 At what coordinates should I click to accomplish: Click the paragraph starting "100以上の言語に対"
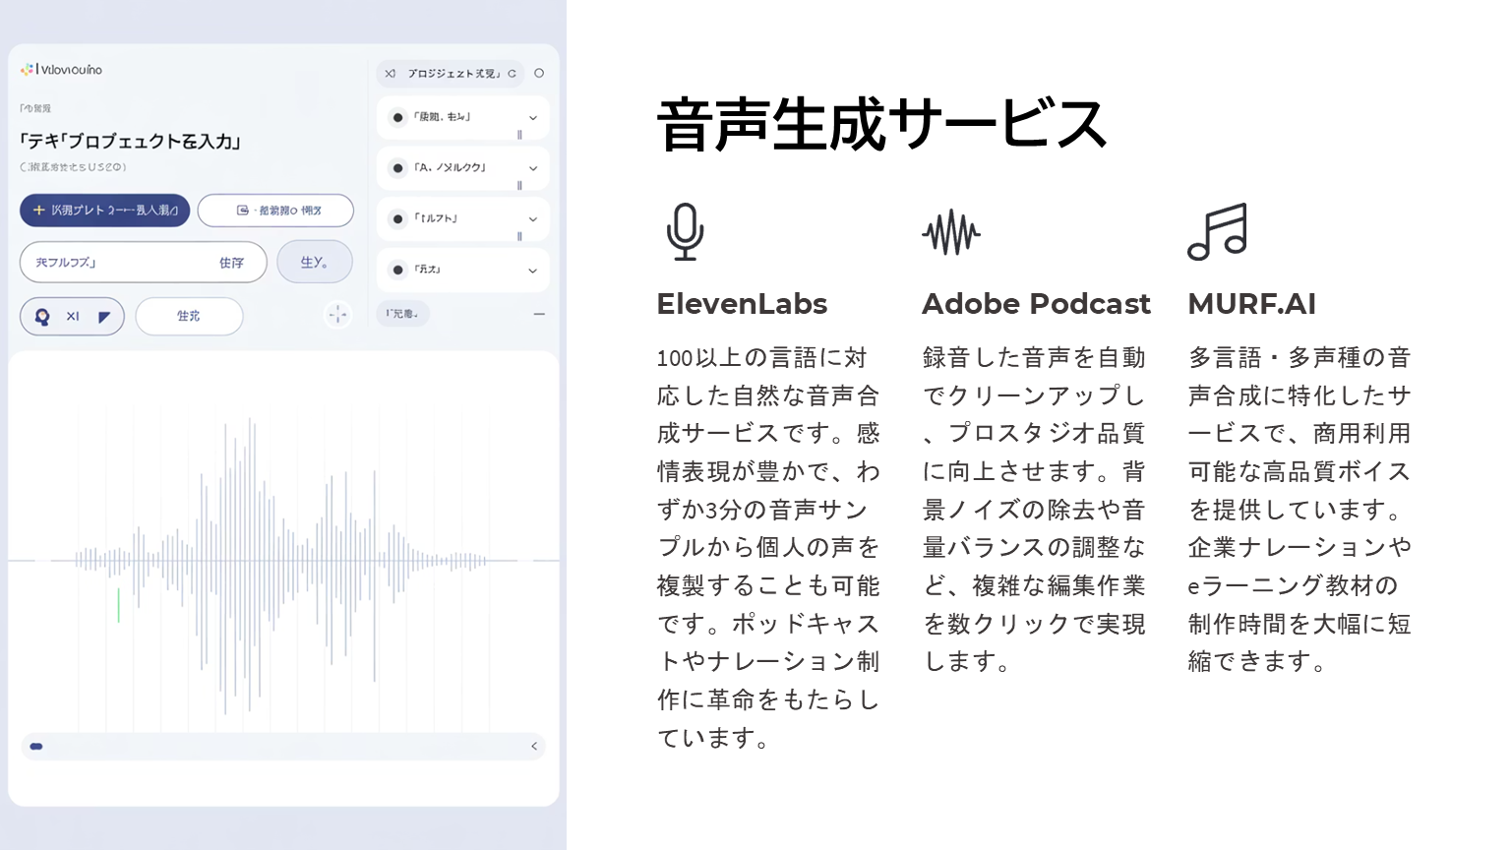(x=769, y=548)
